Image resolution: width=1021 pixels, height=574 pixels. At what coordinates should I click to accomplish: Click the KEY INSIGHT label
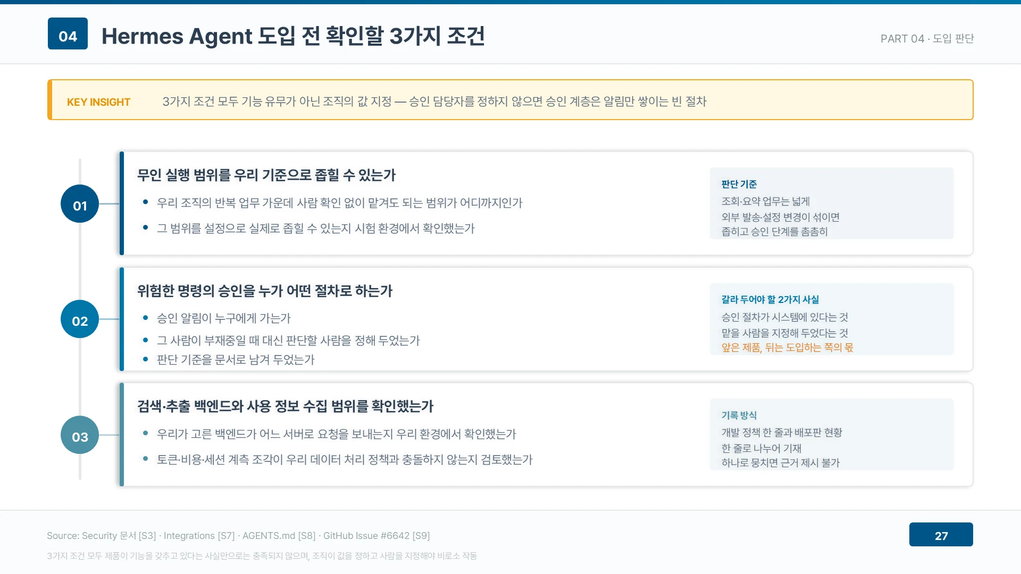(x=98, y=102)
